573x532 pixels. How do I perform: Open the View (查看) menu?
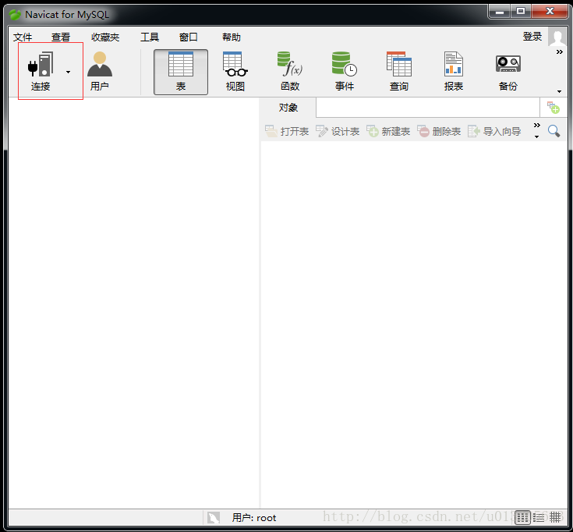coord(61,37)
